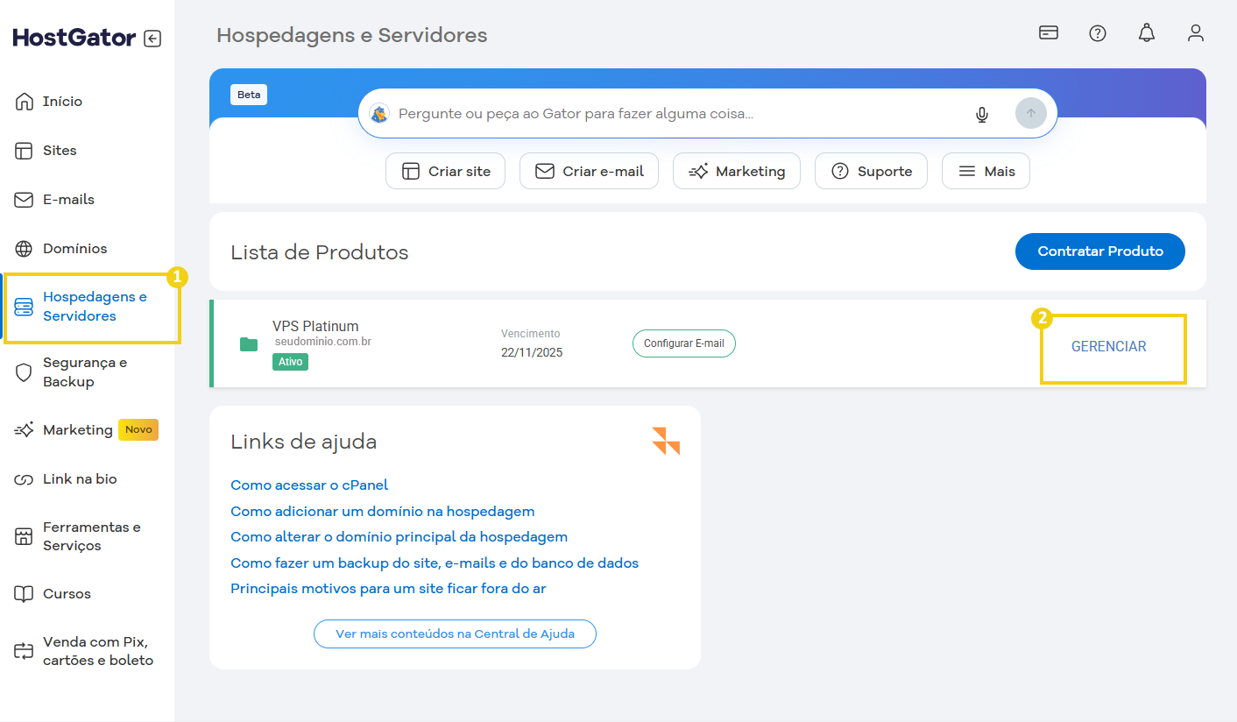Click the Gator question input field

[x=613, y=113]
